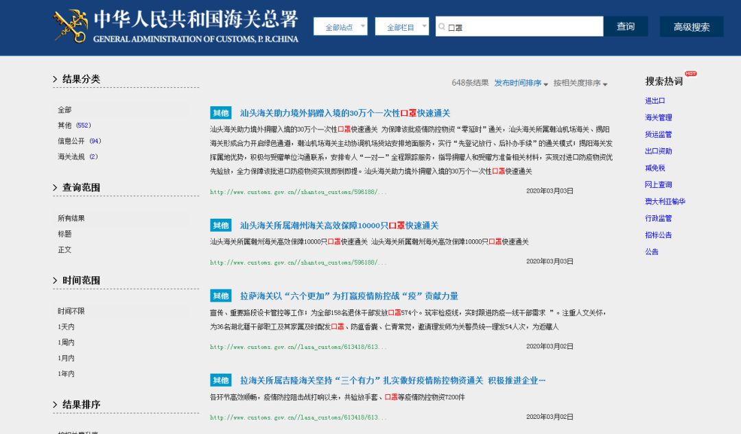Click the URL under the 汕头海关助力 result
Viewport: 741px width, 434px height.
point(298,192)
